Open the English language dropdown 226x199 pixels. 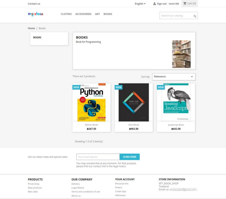click(x=140, y=4)
